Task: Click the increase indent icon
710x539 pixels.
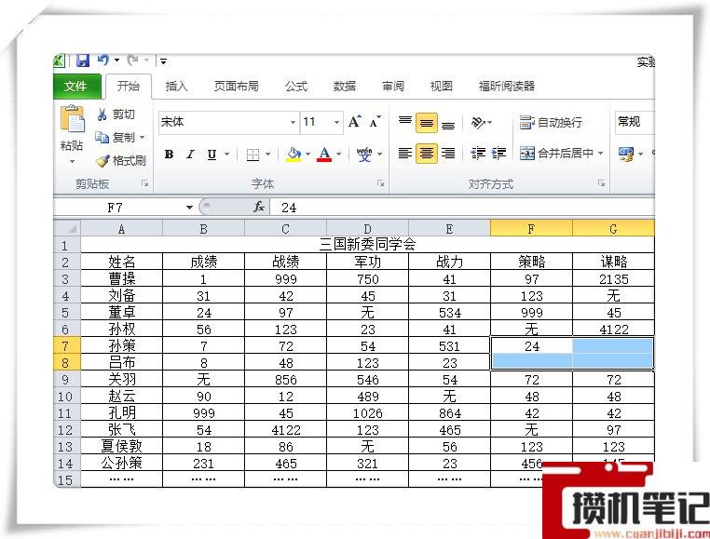Action: pos(498,154)
